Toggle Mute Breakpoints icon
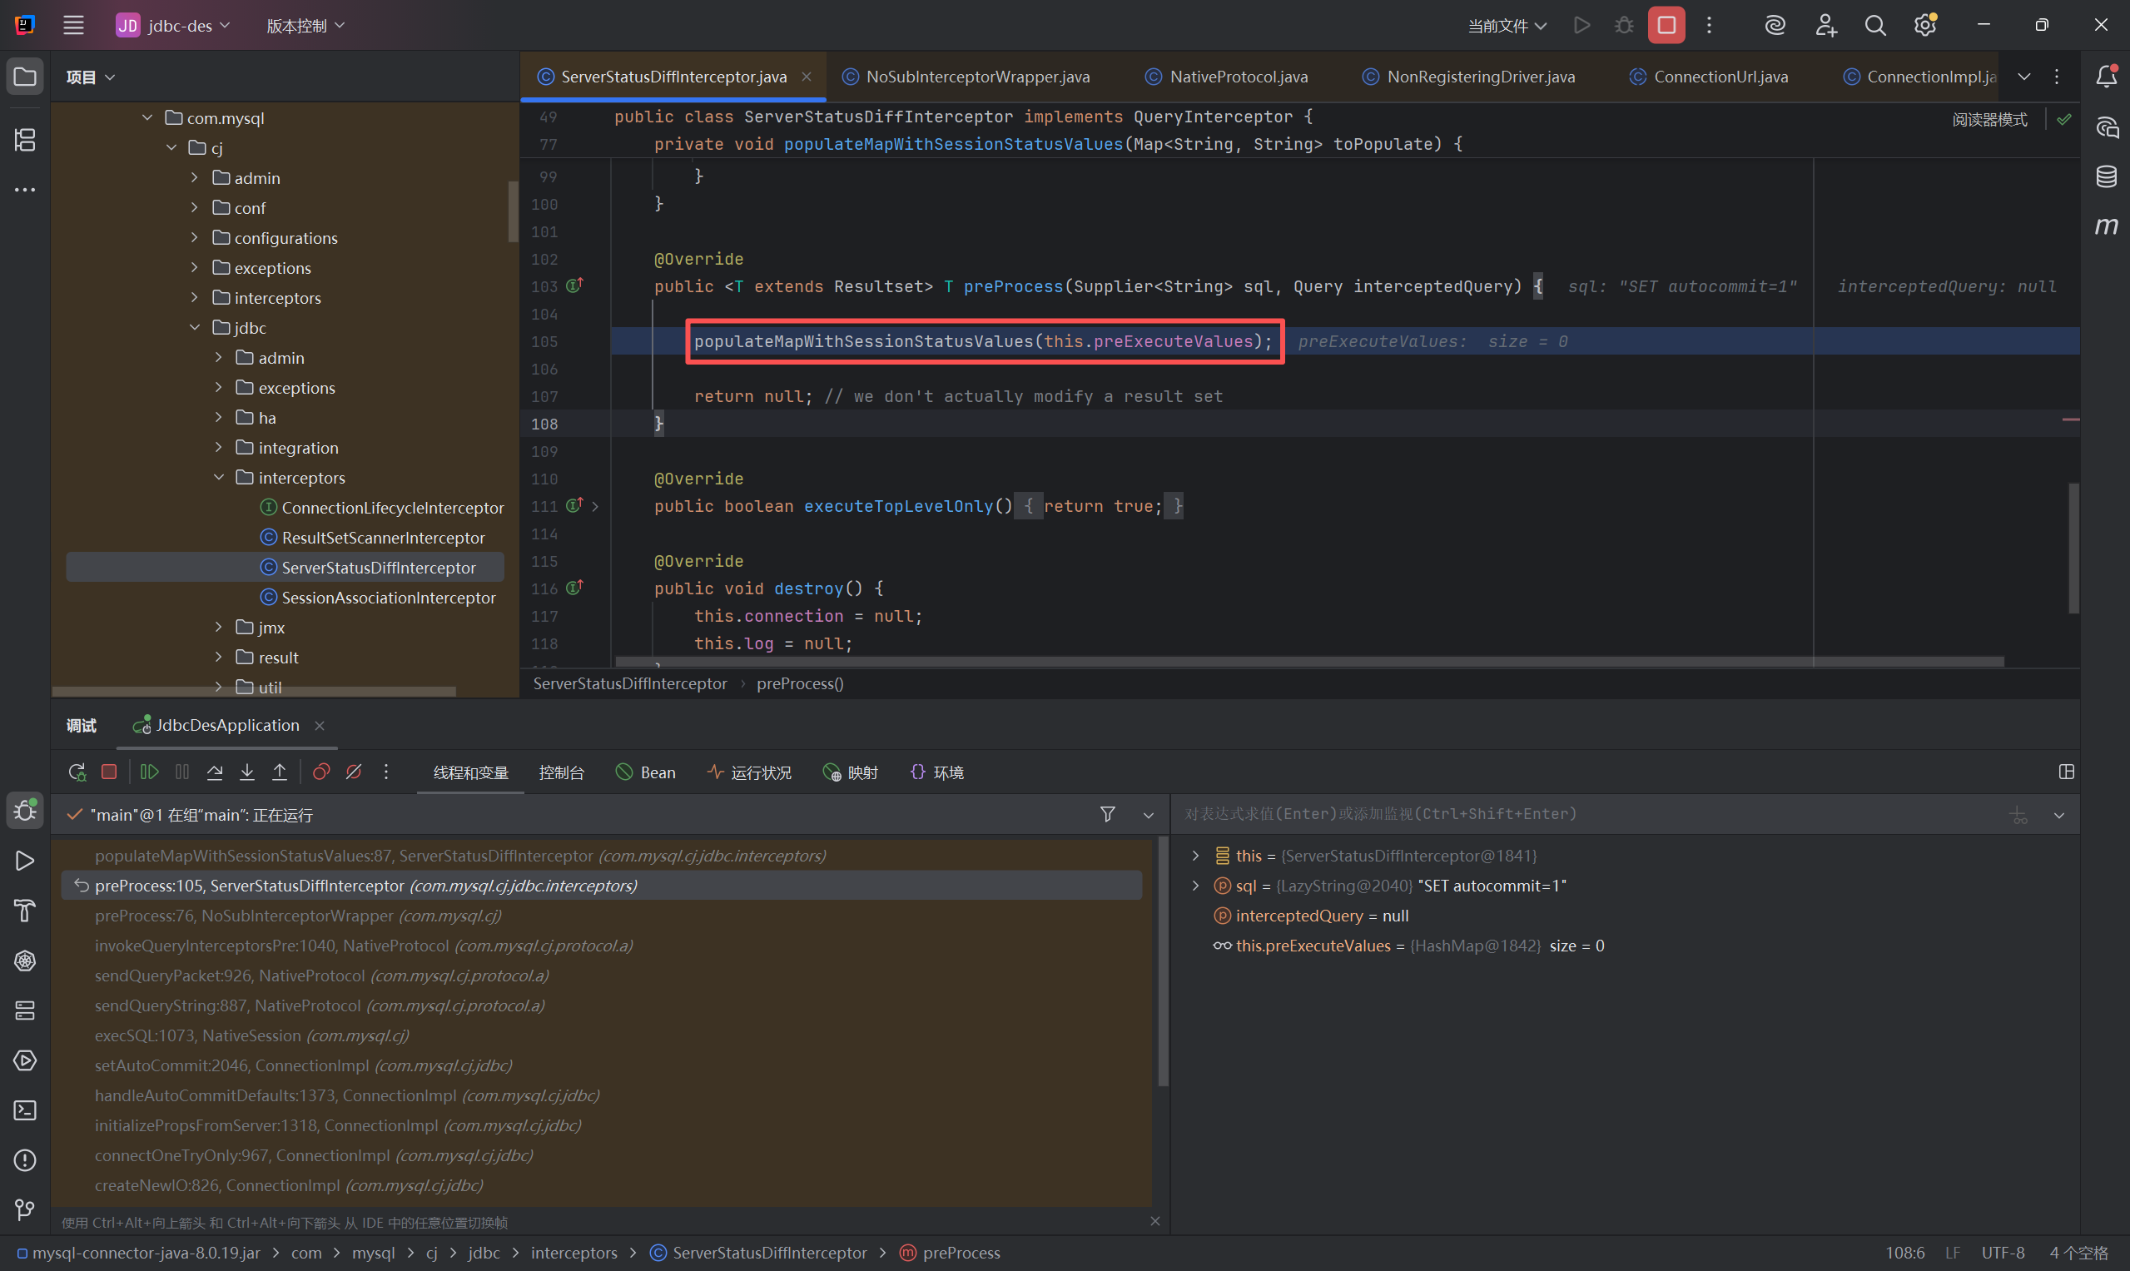Viewport: 2130px width, 1271px height. click(354, 772)
